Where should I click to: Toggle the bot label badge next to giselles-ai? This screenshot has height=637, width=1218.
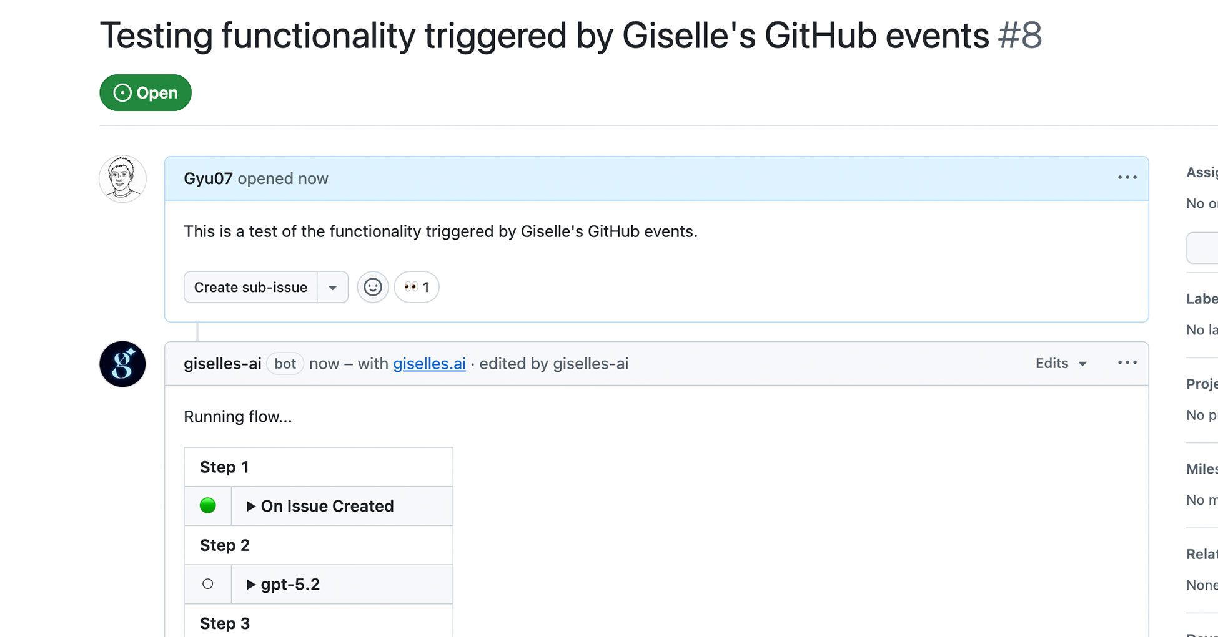tap(285, 364)
